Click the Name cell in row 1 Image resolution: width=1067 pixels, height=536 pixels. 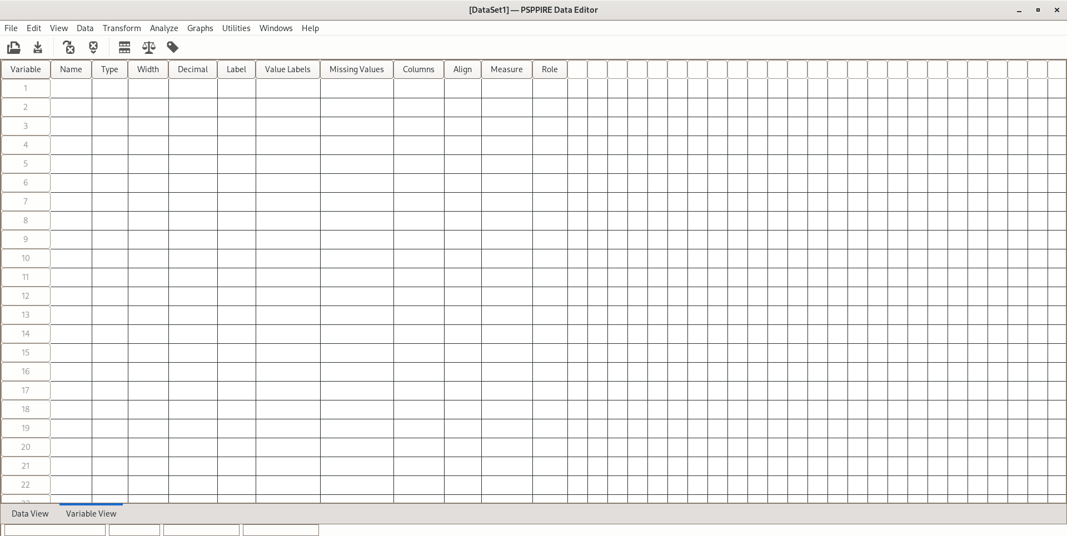click(x=71, y=88)
